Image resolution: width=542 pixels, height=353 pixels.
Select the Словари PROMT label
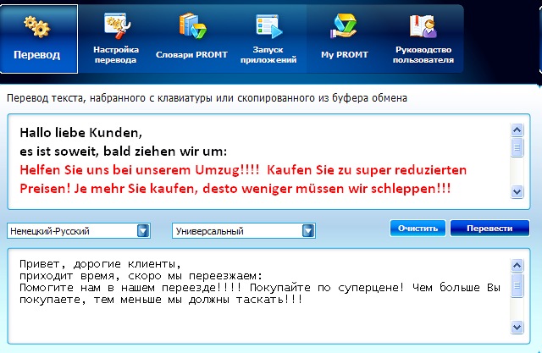[x=191, y=54]
